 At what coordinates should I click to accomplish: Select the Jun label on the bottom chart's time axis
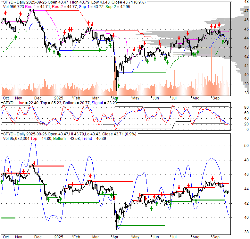point(156,237)
